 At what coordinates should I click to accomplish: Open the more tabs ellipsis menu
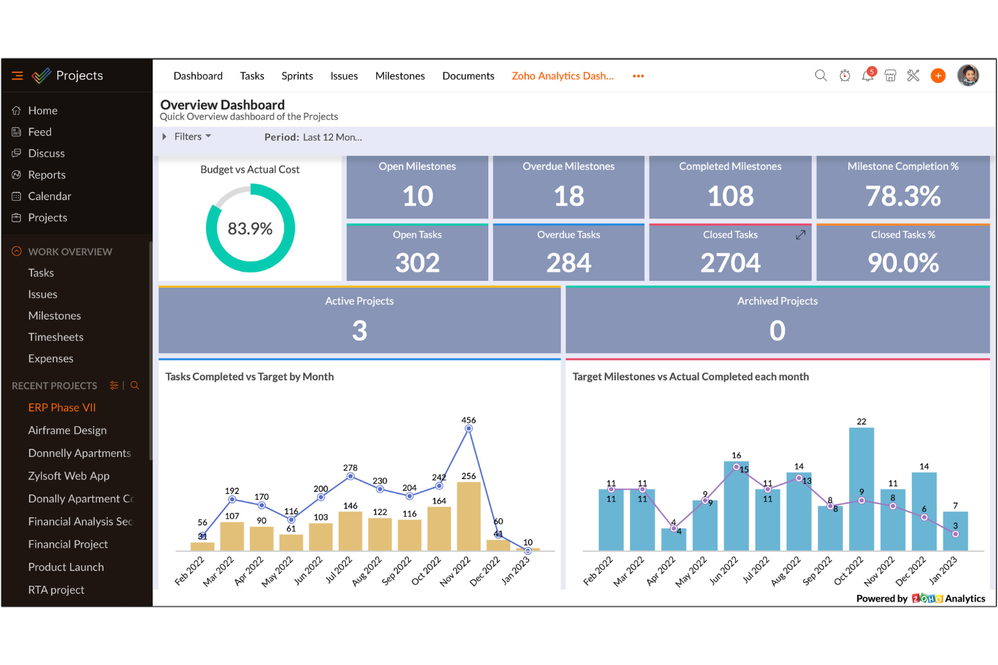point(638,76)
